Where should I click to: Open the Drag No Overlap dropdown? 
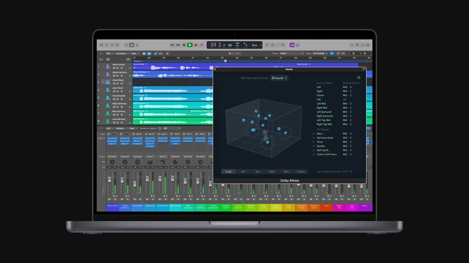pos(320,53)
